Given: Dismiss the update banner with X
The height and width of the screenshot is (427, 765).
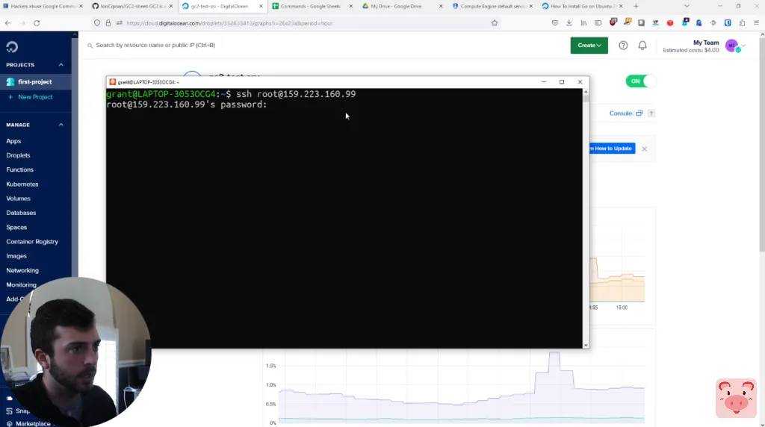Looking at the screenshot, I should [x=645, y=149].
